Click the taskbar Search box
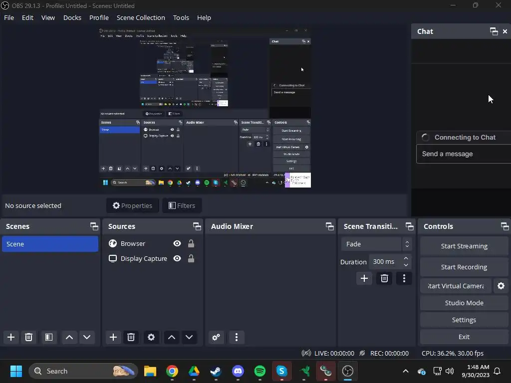 click(83, 371)
